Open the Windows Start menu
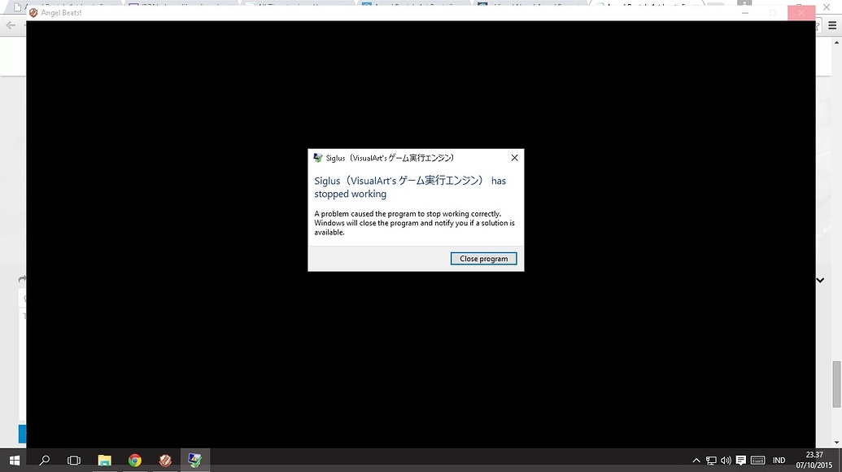 tap(15, 460)
